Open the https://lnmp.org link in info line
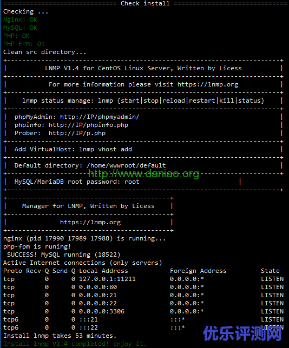 (208, 84)
